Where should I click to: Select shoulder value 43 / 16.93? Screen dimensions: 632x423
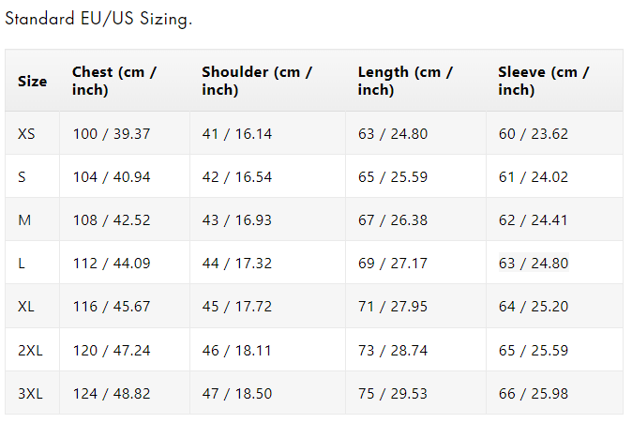tap(237, 220)
